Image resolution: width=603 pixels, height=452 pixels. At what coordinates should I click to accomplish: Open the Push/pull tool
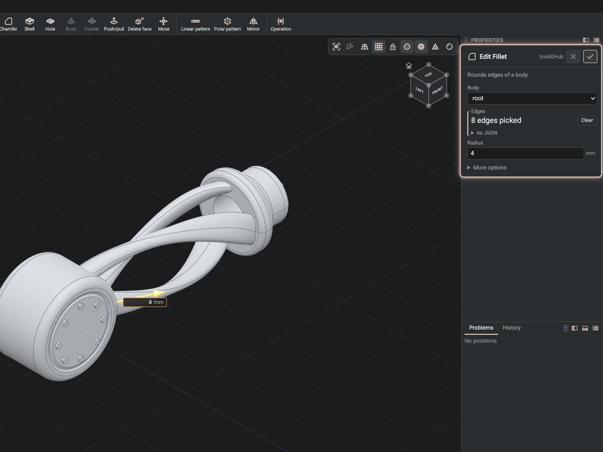pos(114,24)
